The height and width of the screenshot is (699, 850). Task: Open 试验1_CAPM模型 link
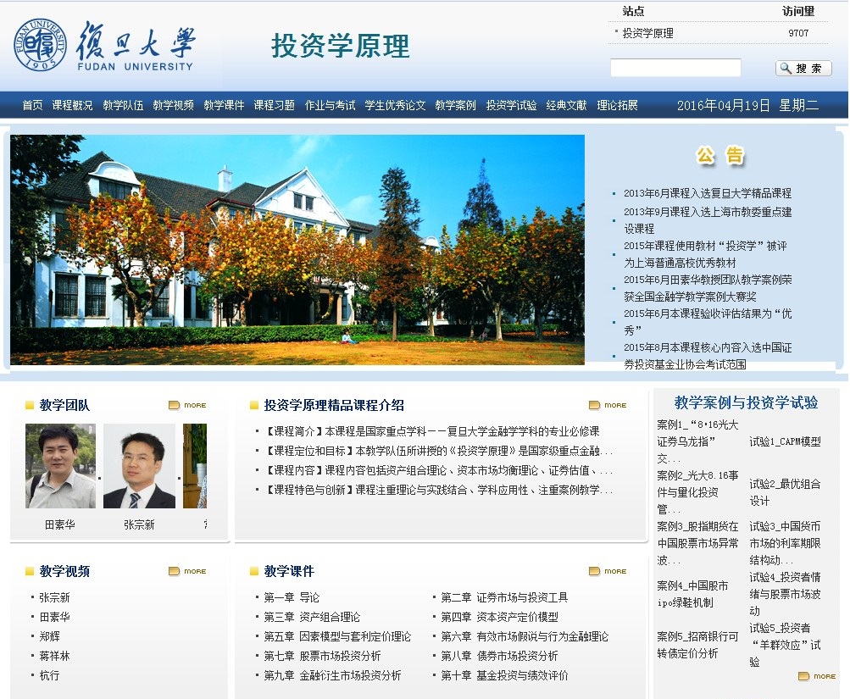[x=785, y=441]
